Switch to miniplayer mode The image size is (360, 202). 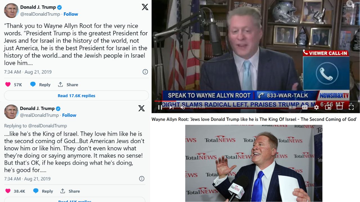pyautogui.click(x=328, y=107)
